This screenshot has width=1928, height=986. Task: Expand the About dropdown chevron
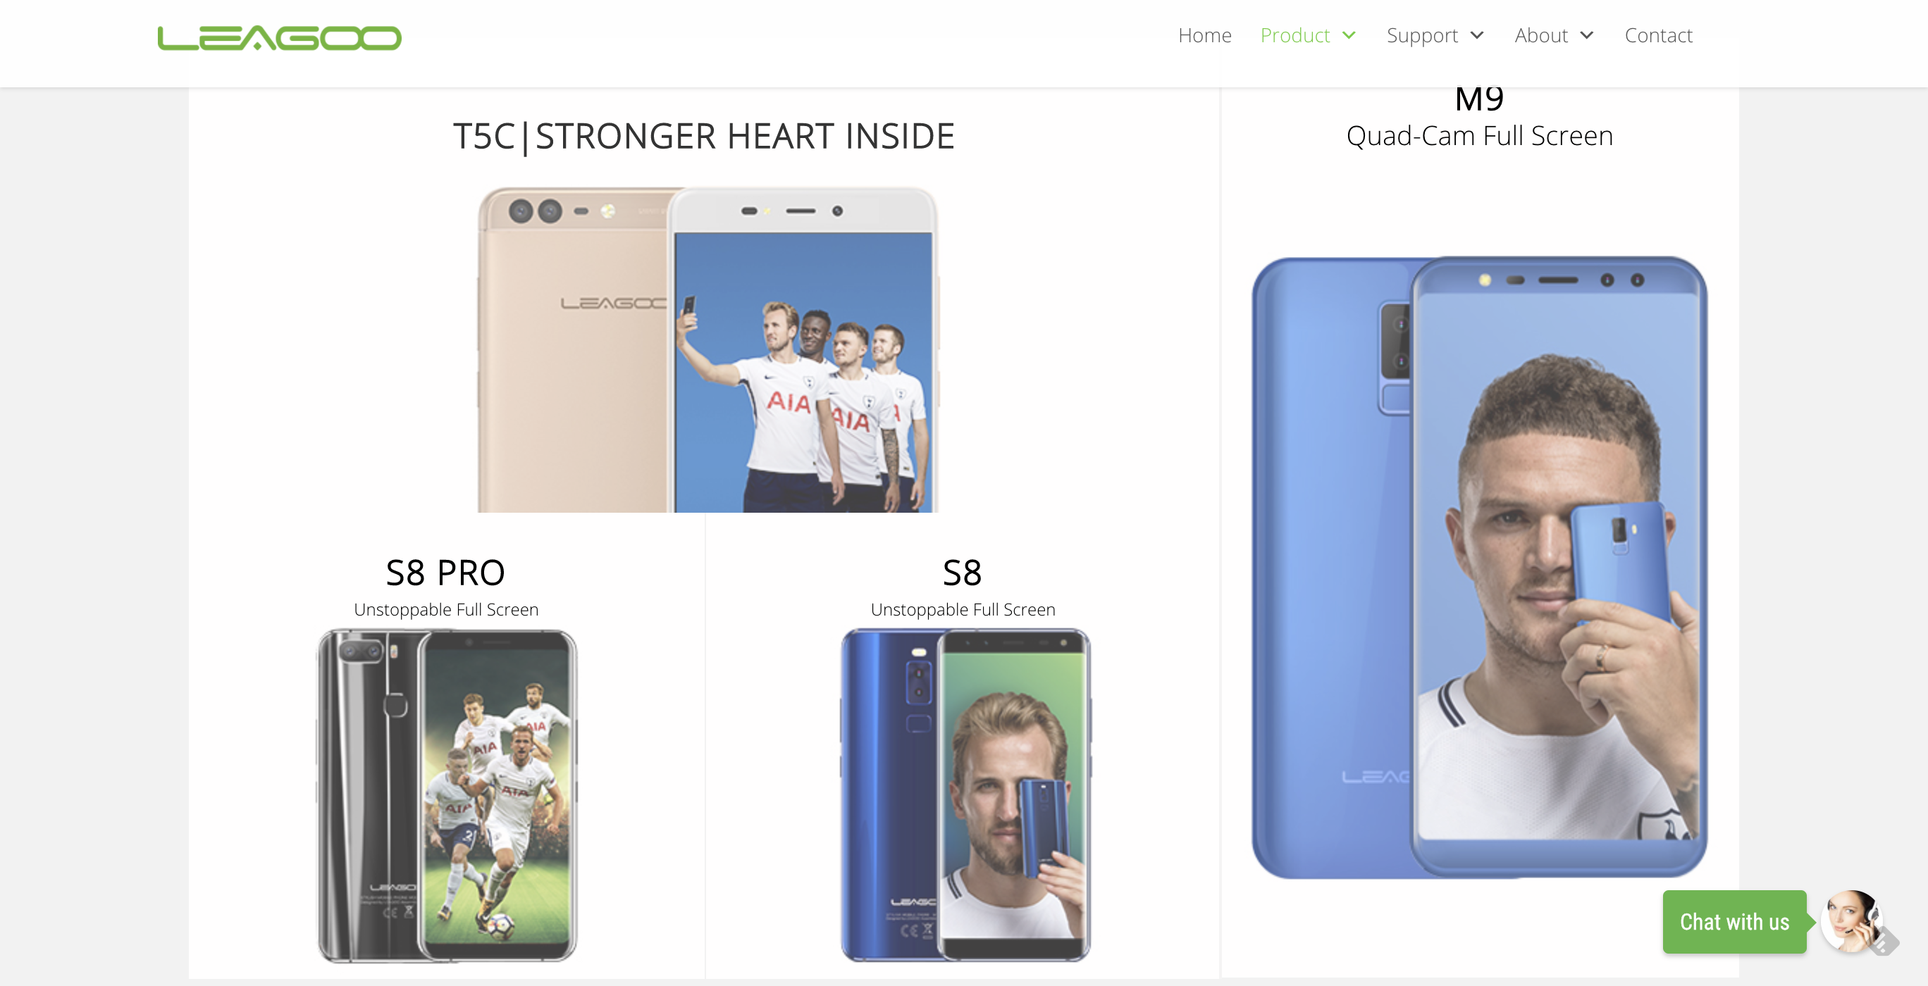(x=1586, y=35)
